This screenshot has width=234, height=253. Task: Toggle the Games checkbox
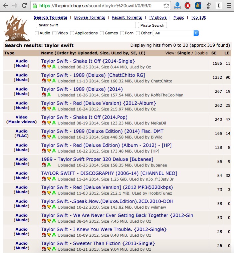coord(102,33)
